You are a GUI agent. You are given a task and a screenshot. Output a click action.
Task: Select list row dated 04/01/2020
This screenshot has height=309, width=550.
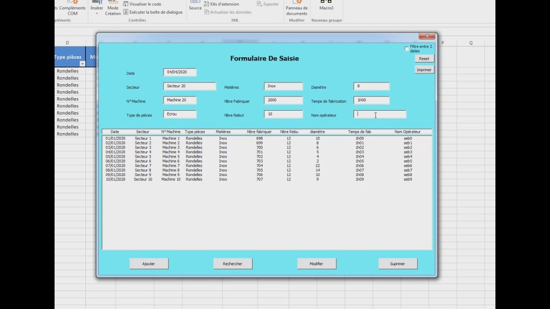[266, 152]
